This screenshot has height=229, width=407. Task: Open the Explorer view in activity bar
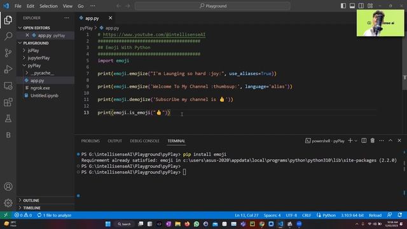(x=8, y=20)
